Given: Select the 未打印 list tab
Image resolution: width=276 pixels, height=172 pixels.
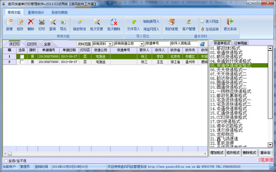Looking at the screenshot, I should [x=14, y=44].
